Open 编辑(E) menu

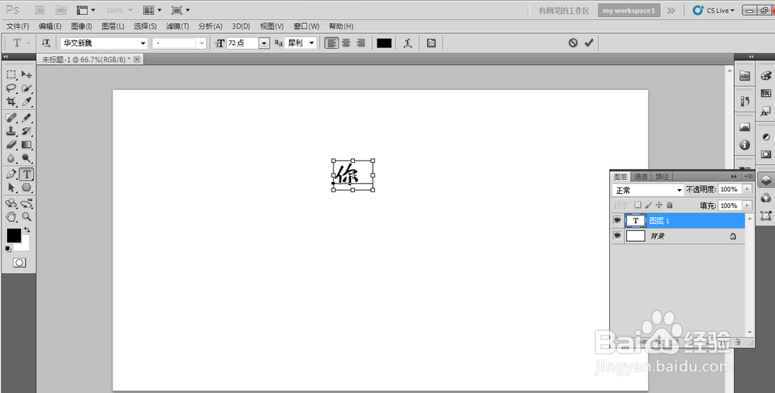pos(50,26)
